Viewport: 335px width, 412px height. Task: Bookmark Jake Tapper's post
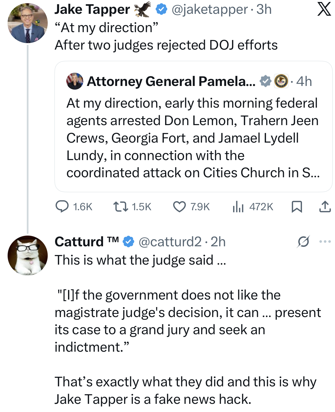tap(297, 207)
